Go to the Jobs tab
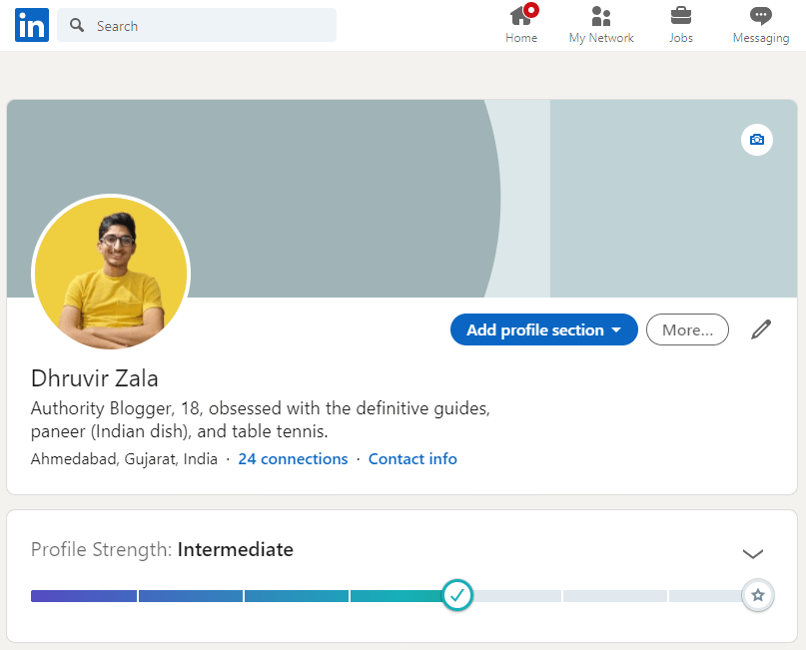This screenshot has height=650, width=806. (681, 24)
